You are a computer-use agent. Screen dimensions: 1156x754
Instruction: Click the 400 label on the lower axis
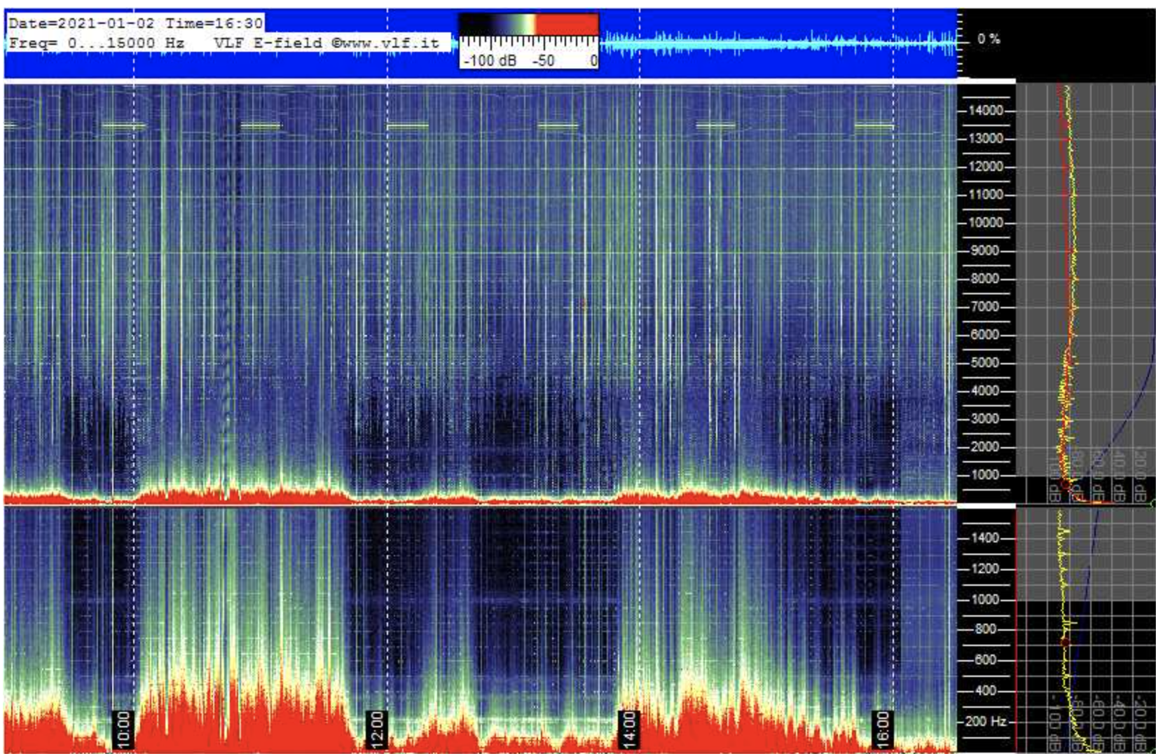984,691
